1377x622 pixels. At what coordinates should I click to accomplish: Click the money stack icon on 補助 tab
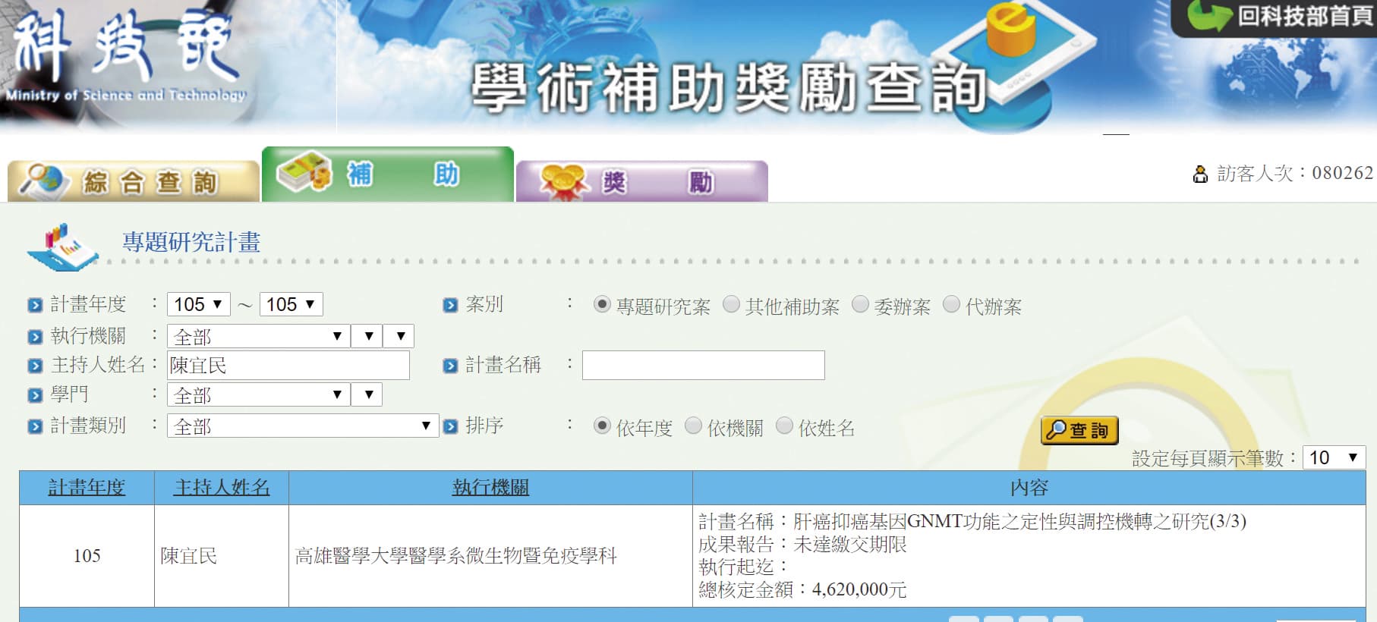304,171
